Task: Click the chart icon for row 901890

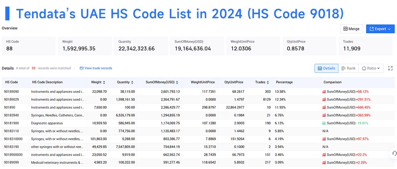Action: (324, 107)
